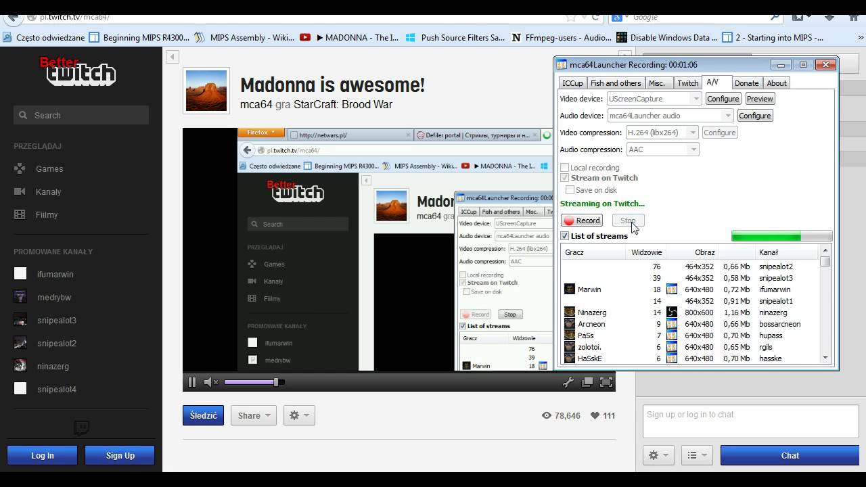Image resolution: width=866 pixels, height=487 pixels.
Task: Switch to the About tab
Action: coord(777,83)
